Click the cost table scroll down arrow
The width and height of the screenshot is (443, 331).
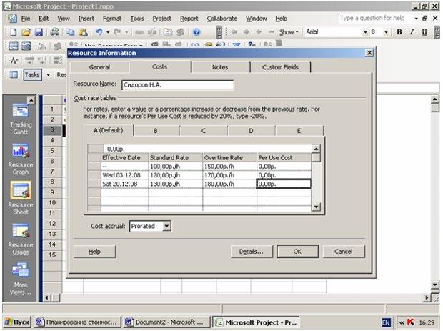tap(316, 207)
